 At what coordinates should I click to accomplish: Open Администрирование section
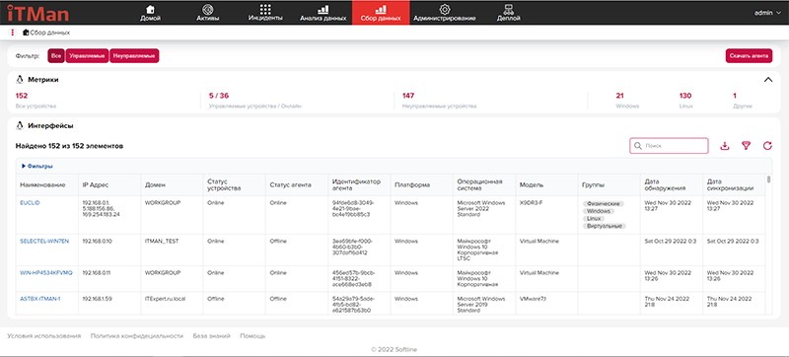(445, 13)
